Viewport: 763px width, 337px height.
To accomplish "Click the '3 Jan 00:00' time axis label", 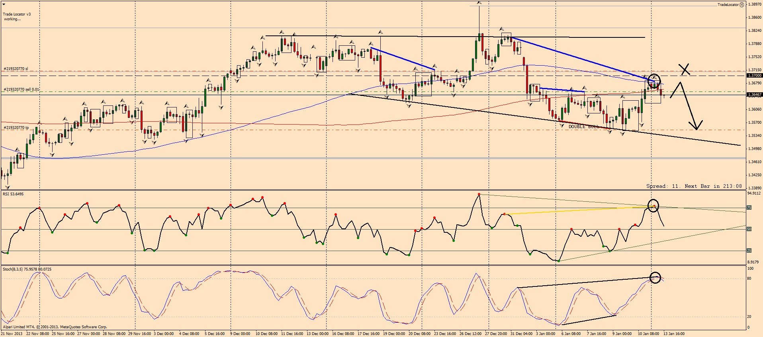I will point(546,334).
